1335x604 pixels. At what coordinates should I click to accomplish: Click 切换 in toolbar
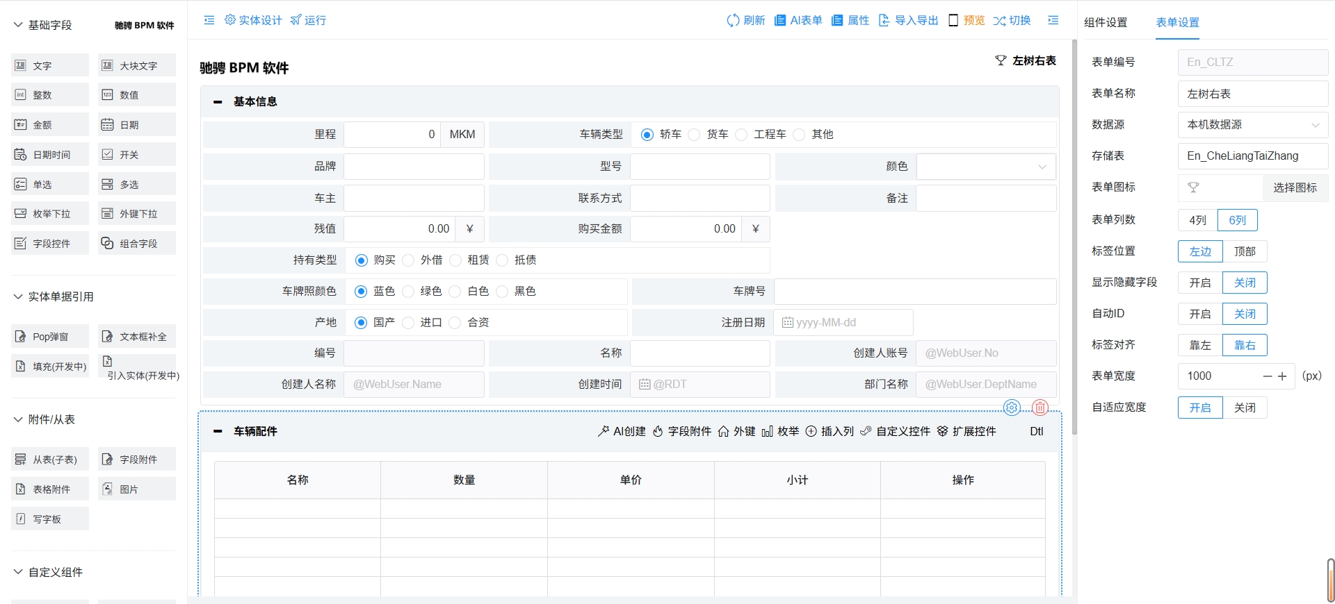(x=1012, y=20)
